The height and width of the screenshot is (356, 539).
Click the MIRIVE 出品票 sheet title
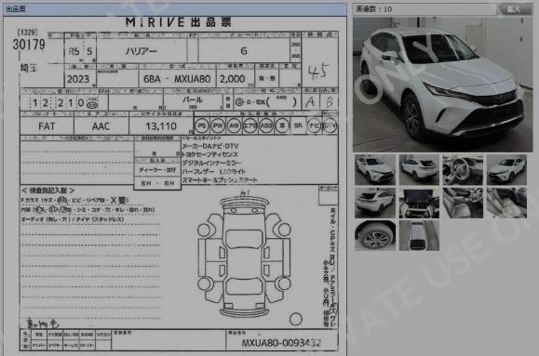point(179,22)
